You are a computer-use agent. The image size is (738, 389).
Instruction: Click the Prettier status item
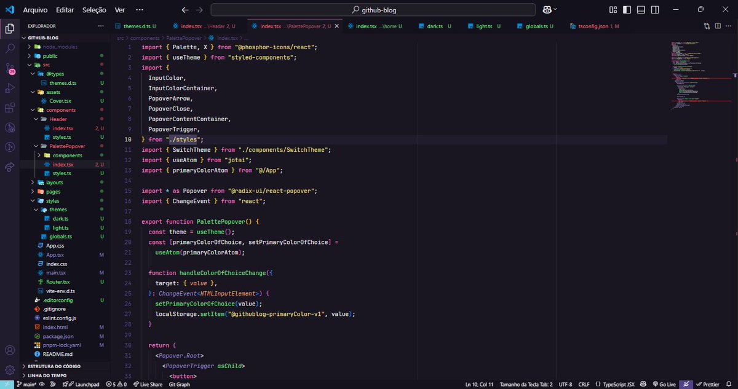(x=707, y=384)
